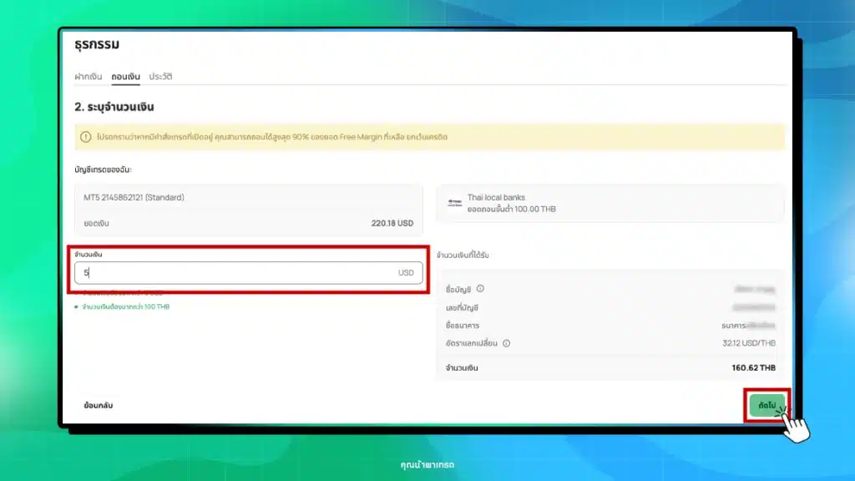The width and height of the screenshot is (855, 481).
Task: Click the จำนวนเงิน amount input field
Action: point(234,272)
